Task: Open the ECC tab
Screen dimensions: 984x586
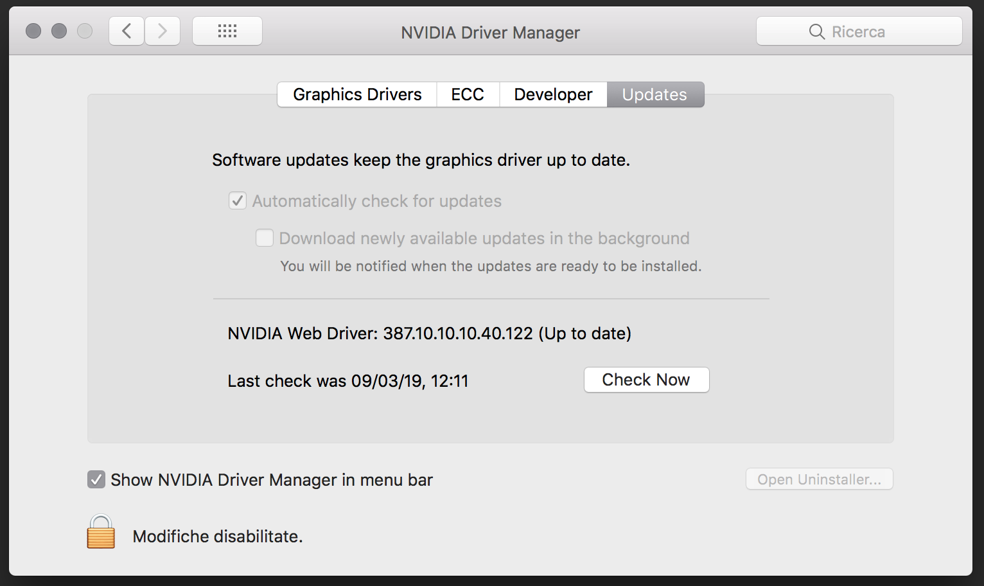Action: point(468,94)
